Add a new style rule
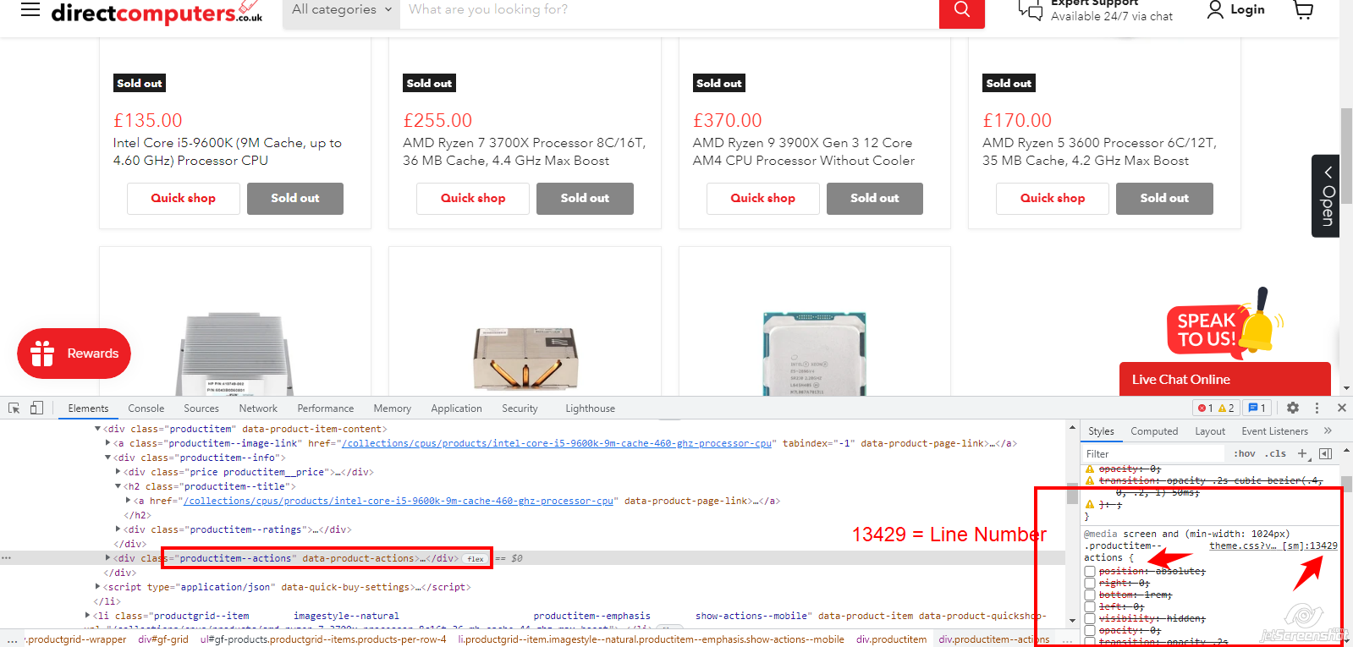 tap(1303, 453)
